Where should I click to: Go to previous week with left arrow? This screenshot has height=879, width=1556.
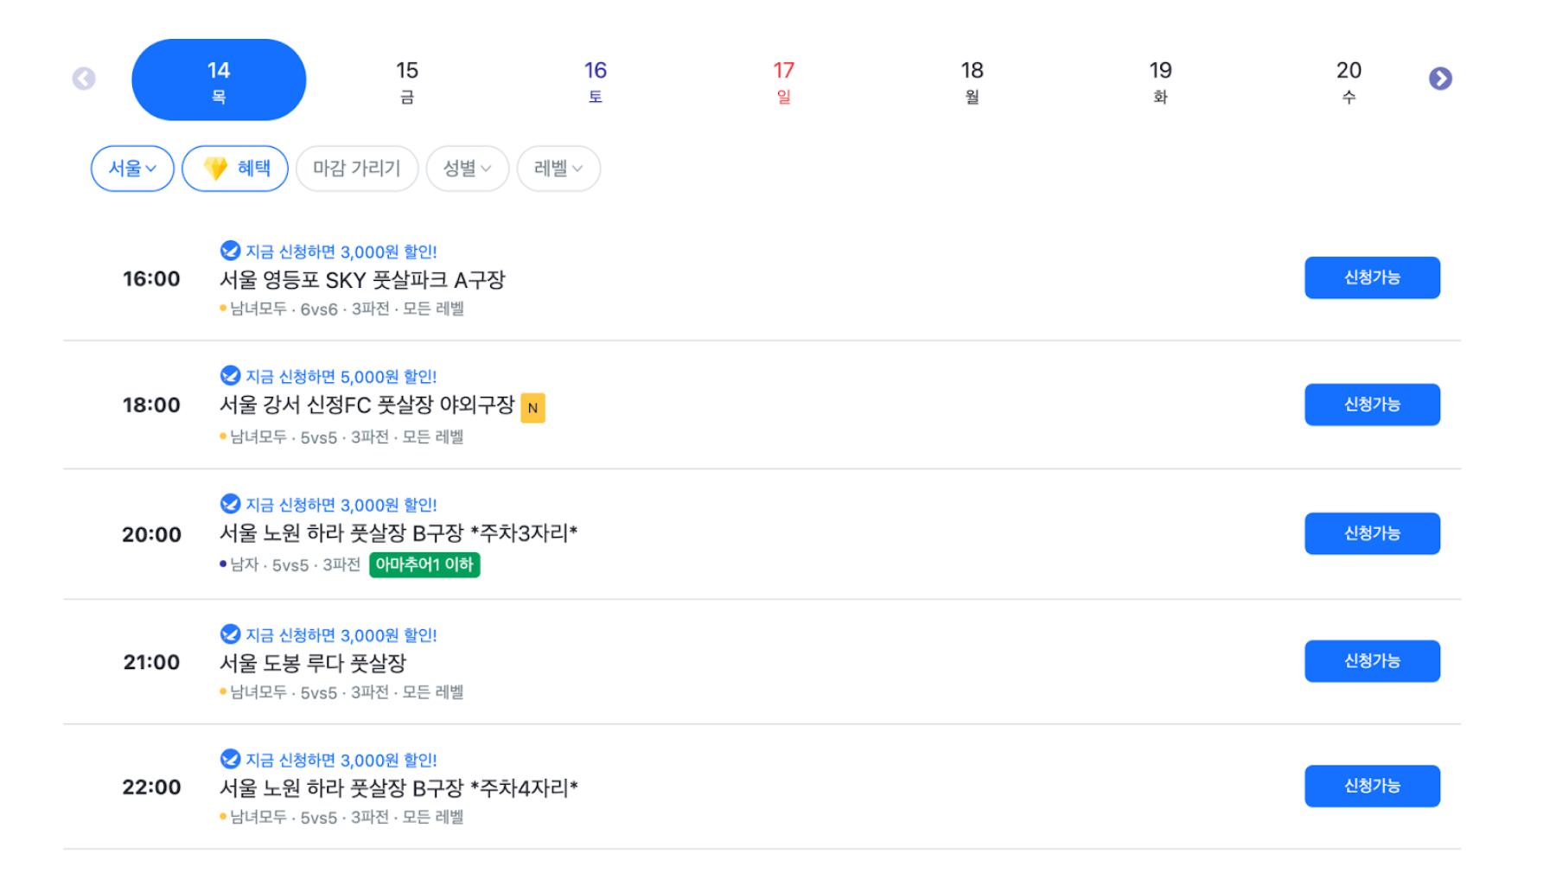[x=84, y=80]
